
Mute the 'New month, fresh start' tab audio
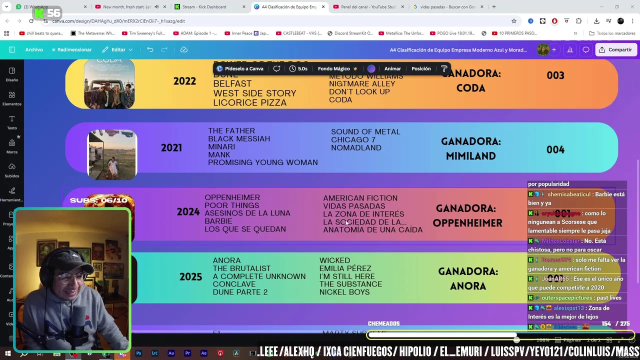156,7
